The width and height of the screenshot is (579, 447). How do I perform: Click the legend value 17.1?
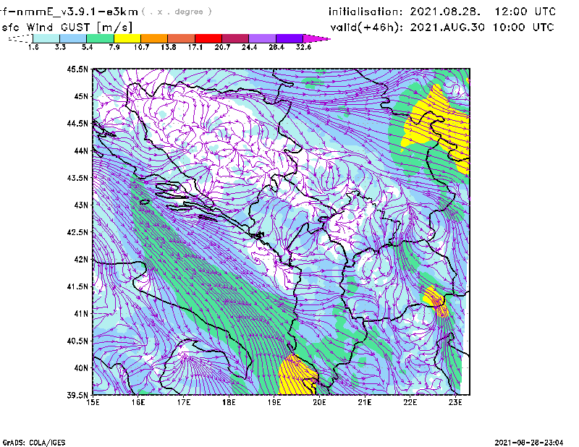pos(195,47)
